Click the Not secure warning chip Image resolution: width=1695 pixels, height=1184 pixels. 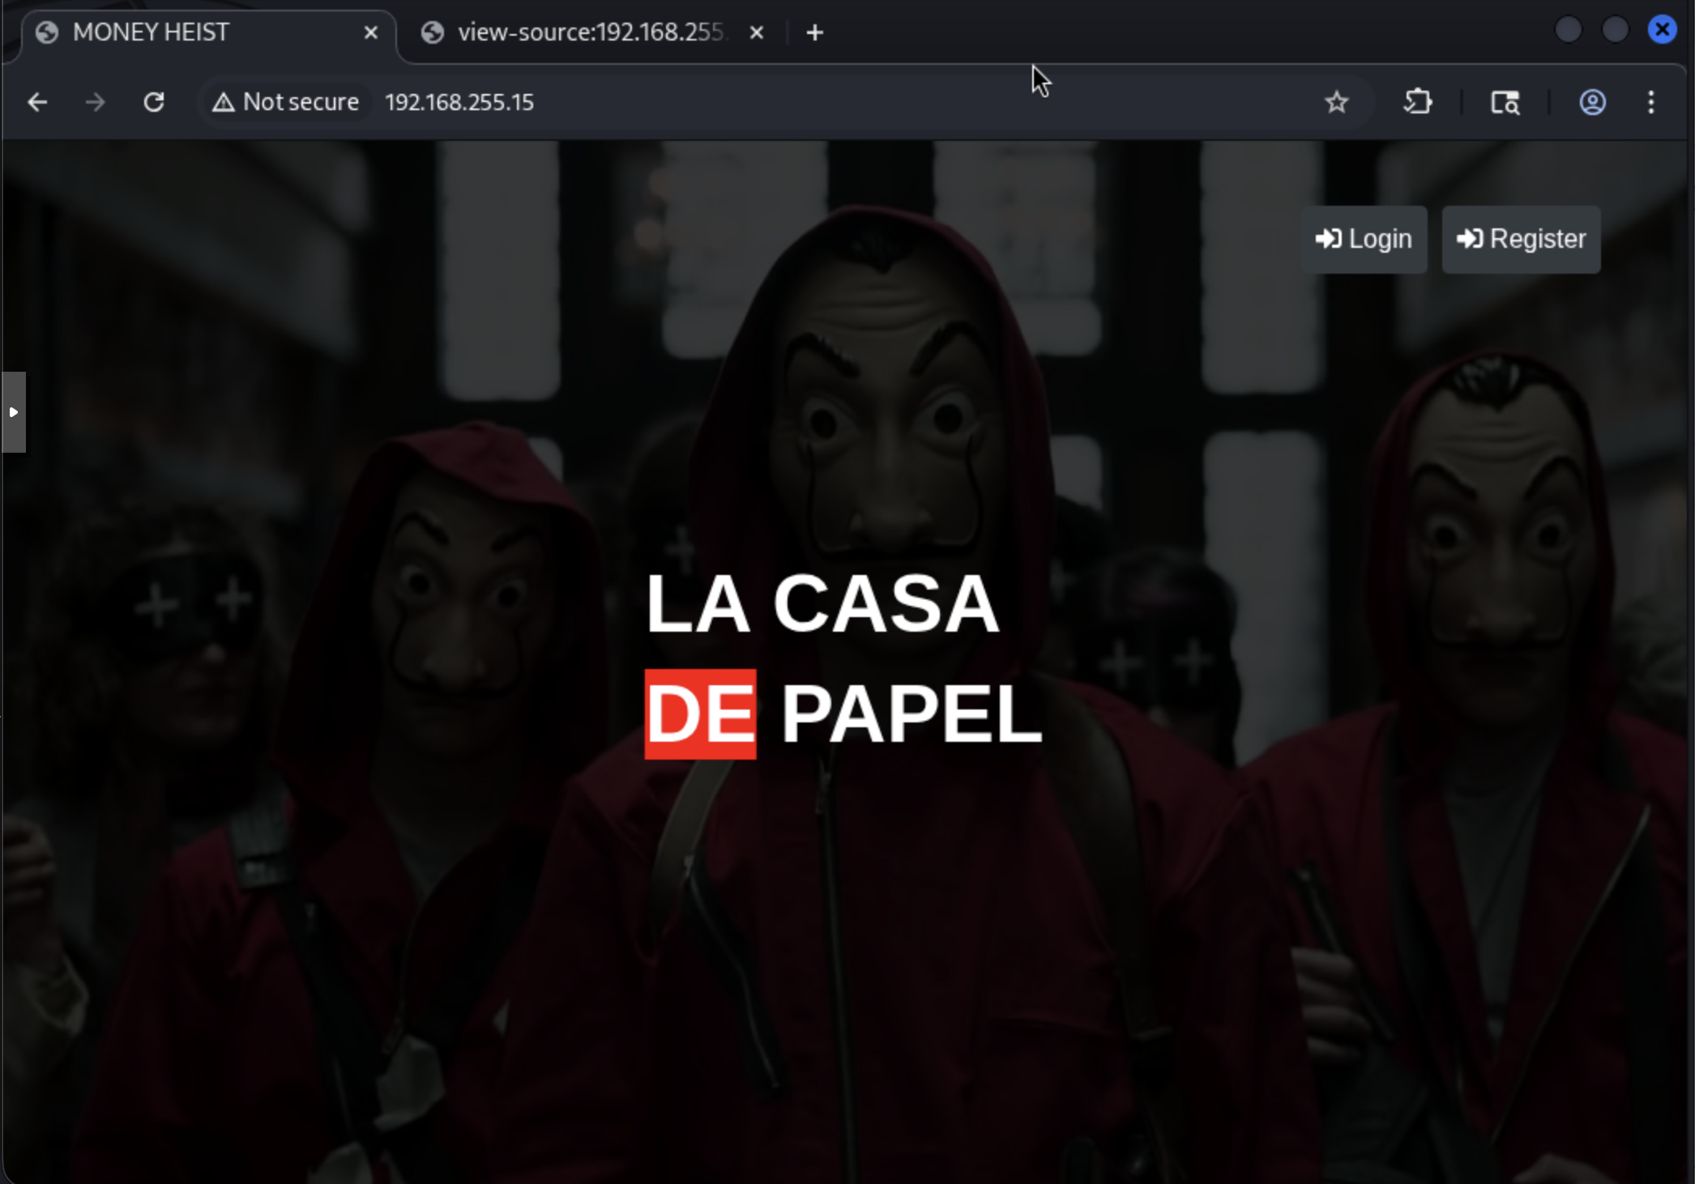285,102
